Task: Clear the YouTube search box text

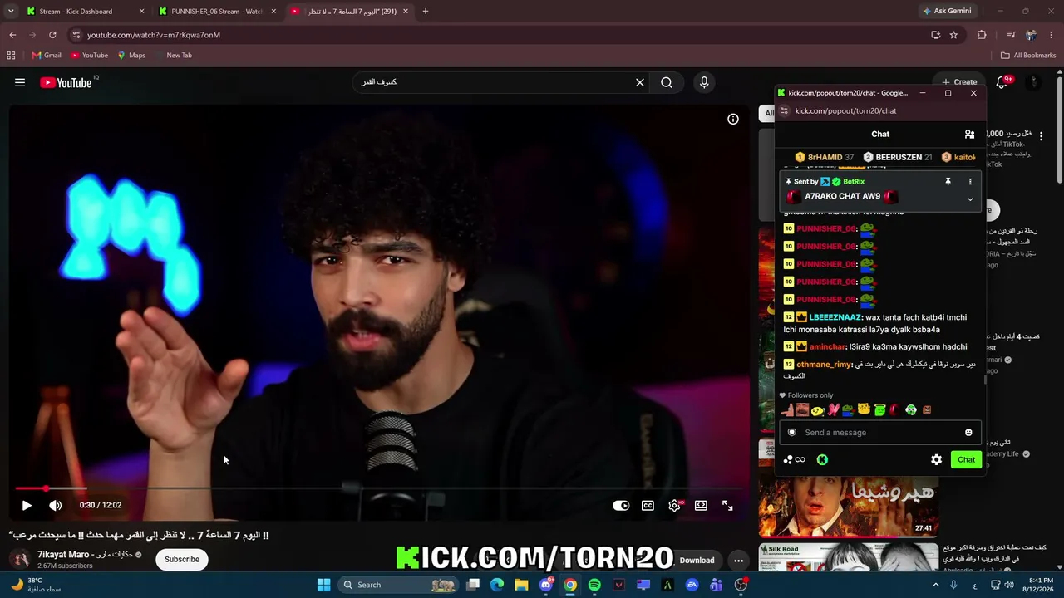Action: (640, 82)
